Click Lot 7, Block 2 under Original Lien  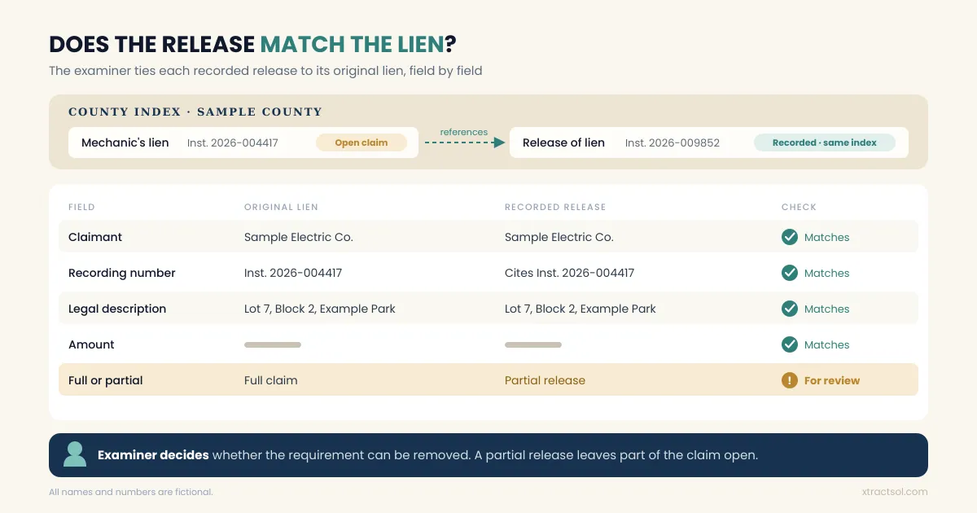[320, 309]
